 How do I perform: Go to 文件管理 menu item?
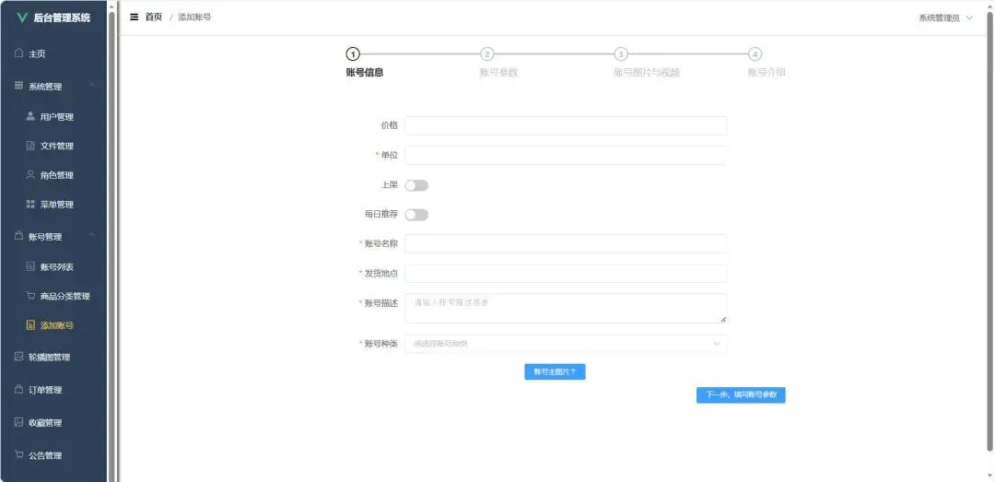[x=53, y=146]
